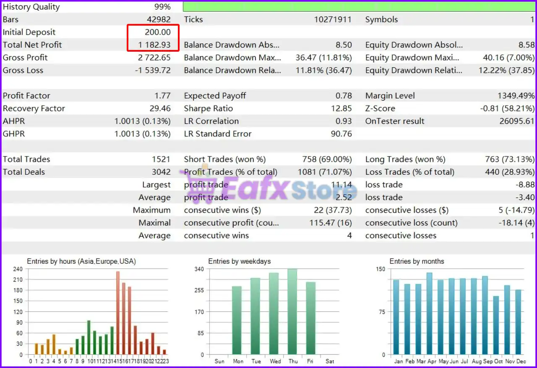
Task: Click the 'Entries by weekdays' chart title
Action: tap(239, 261)
